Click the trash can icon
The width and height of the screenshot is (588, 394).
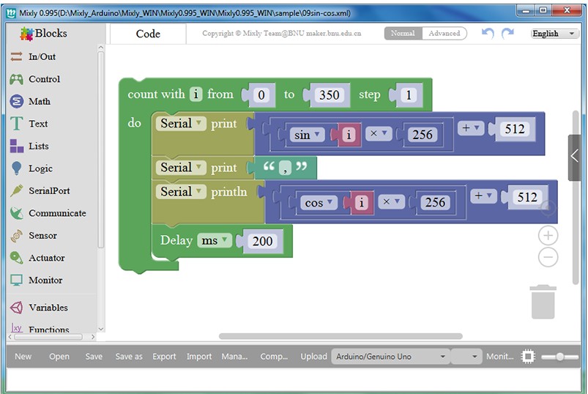click(543, 302)
